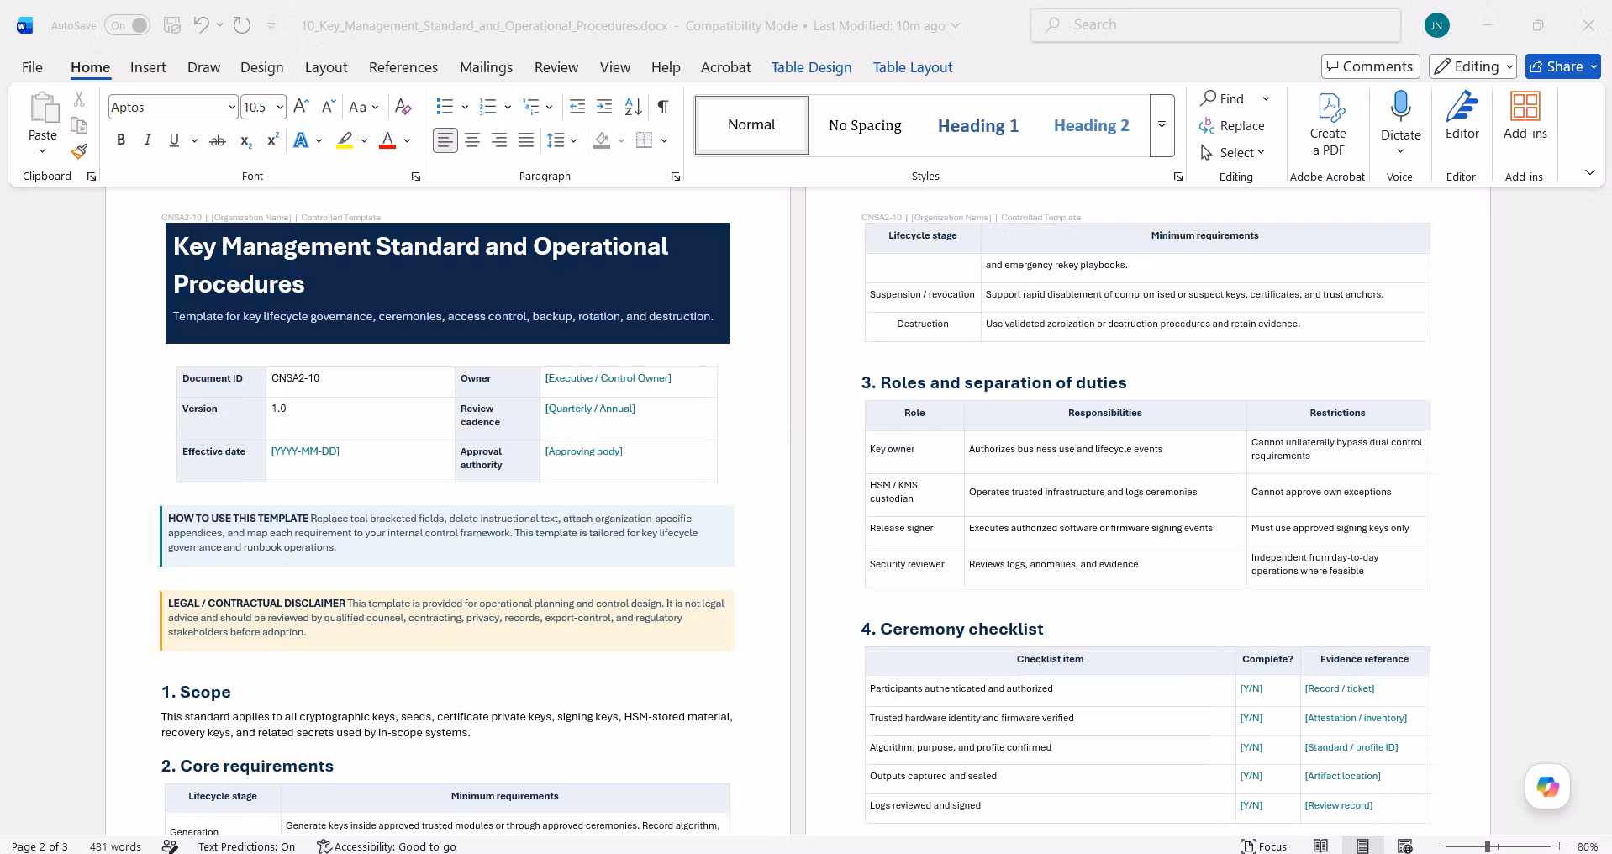Apply strikethrough formatting
The height and width of the screenshot is (854, 1612).
click(x=218, y=140)
